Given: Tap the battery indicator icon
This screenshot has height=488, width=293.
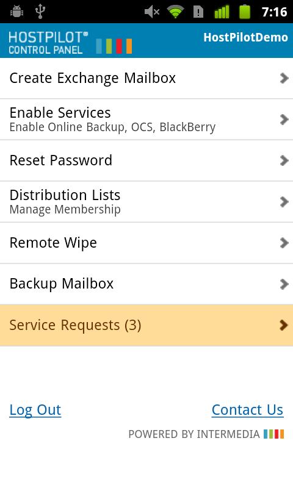Looking at the screenshot, I should [x=245, y=12].
